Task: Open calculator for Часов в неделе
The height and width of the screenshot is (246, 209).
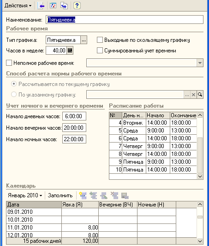Action: click(70, 51)
